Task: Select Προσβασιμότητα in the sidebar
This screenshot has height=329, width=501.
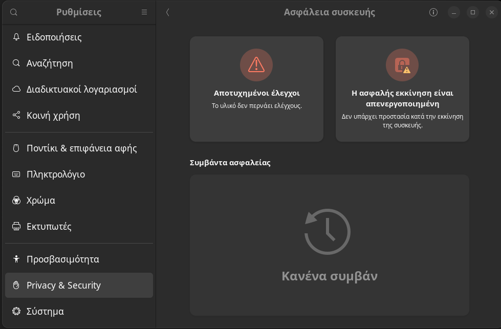Action: (79, 259)
